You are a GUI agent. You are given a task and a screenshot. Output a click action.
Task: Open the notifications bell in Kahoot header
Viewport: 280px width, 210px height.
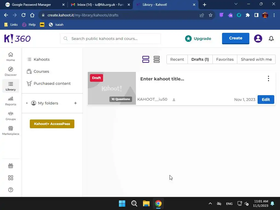(271, 38)
